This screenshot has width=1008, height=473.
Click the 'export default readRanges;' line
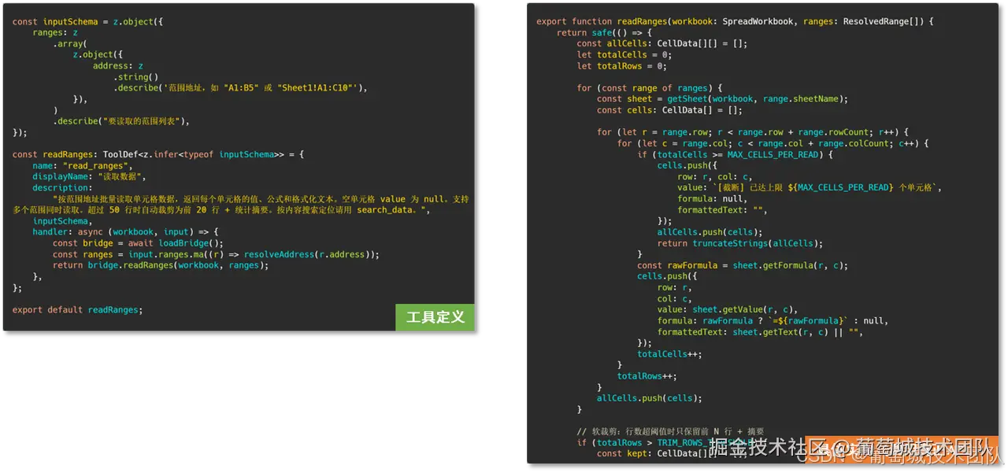[78, 309]
